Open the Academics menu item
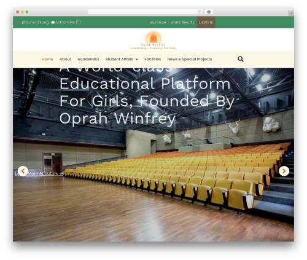307x260 pixels. tap(88, 59)
